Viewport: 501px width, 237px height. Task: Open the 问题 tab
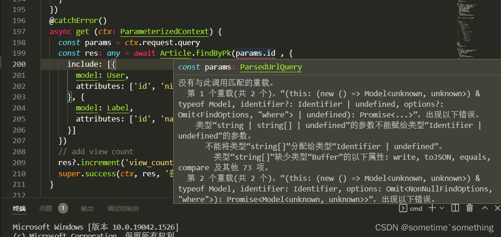(46, 208)
